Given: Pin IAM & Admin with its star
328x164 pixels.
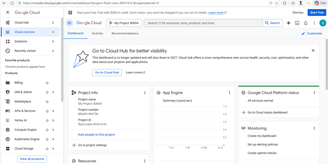Looking at the screenshot, I should (x=47, y=92).
